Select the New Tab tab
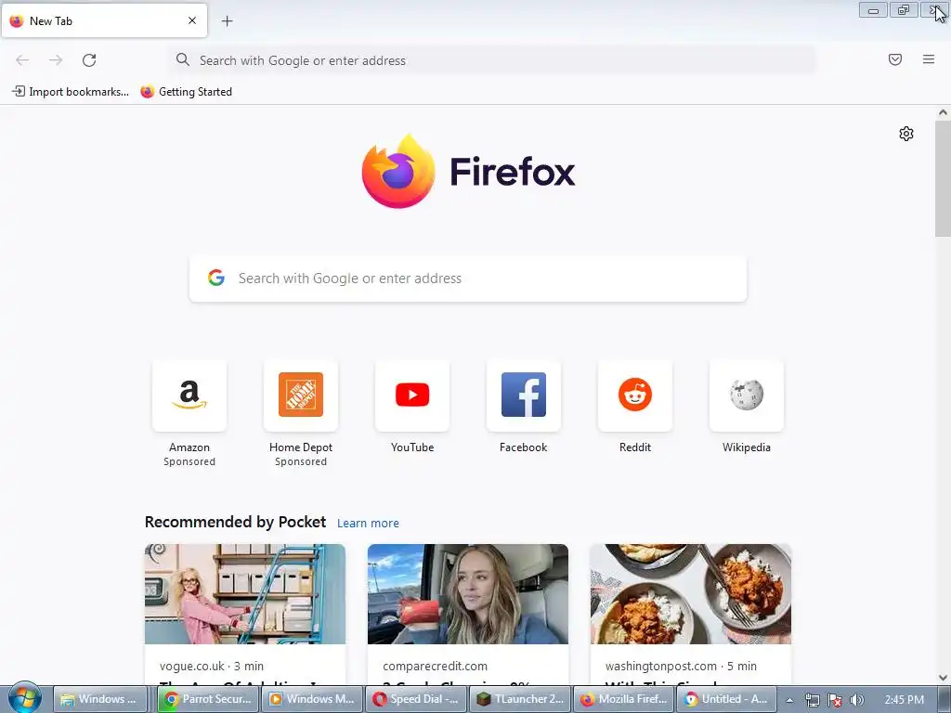 pos(104,20)
